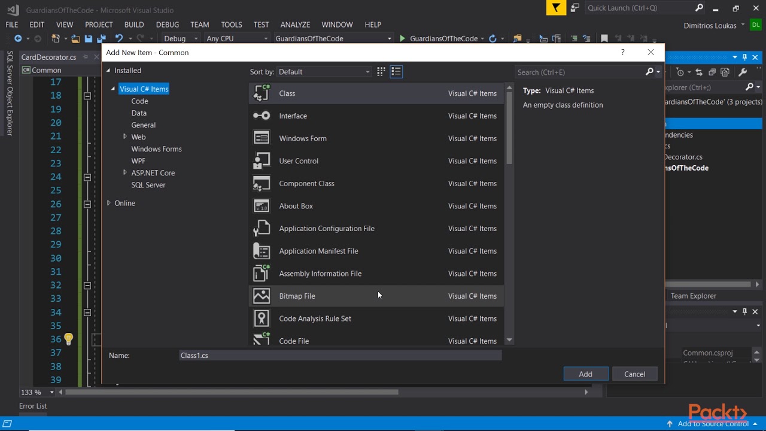
Task: Switch to medium icons list view
Action: pos(396,72)
